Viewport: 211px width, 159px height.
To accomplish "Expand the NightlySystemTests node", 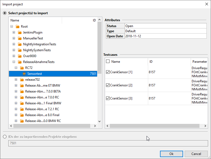I will tap(14, 50).
